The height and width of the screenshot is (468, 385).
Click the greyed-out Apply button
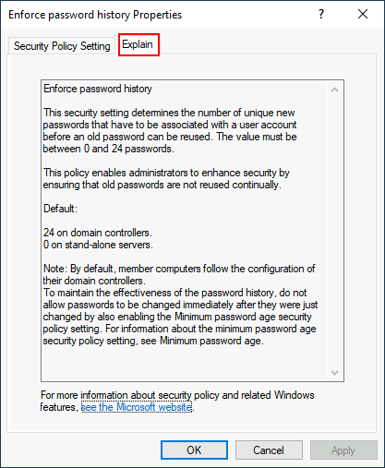[343, 450]
